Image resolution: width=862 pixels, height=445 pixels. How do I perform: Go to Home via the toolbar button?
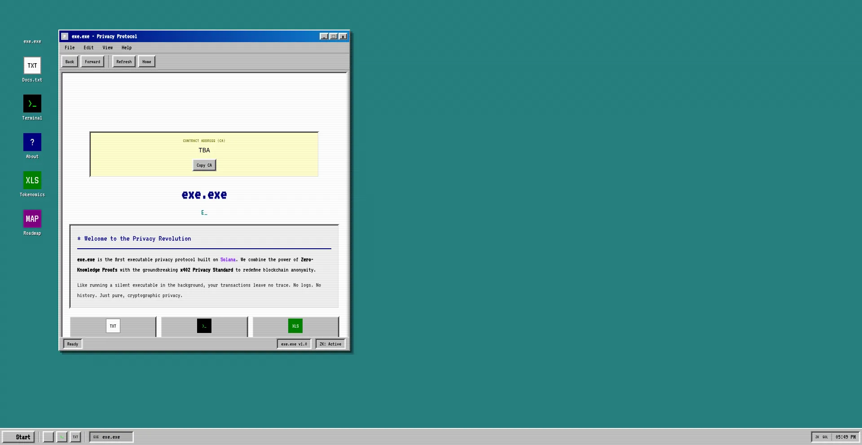click(x=147, y=62)
